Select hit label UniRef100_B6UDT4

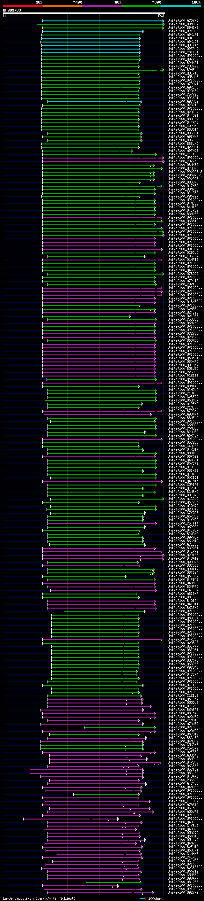tap(183, 129)
